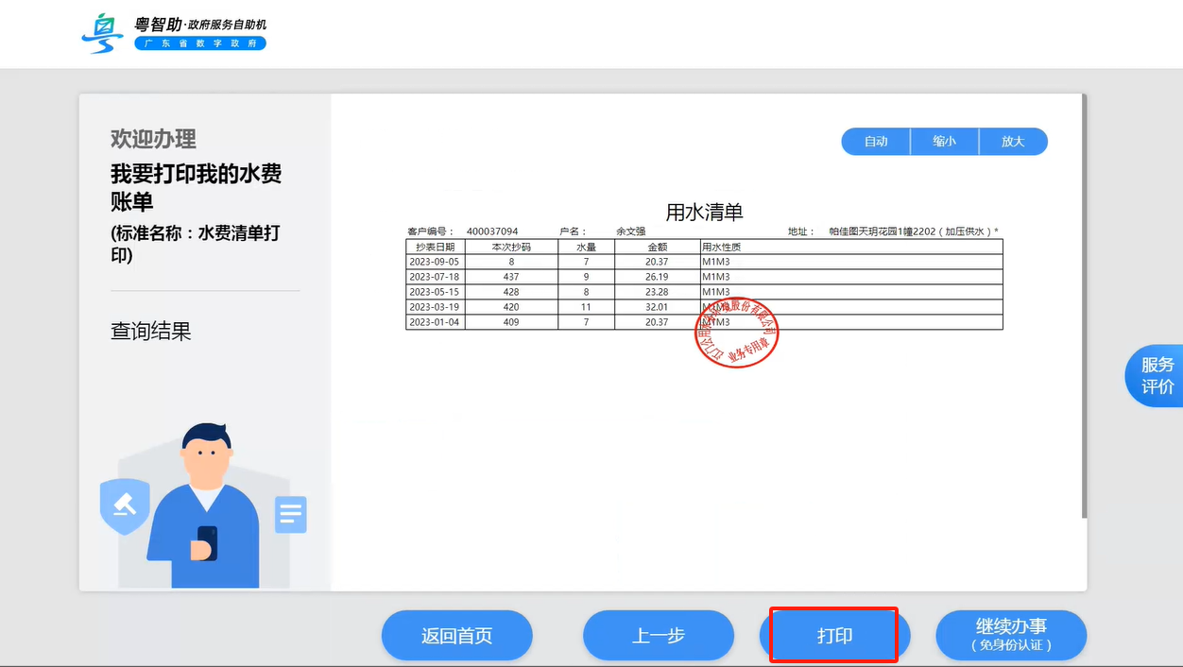Choose 继续办事 with 免身份认证
The width and height of the screenshot is (1183, 667).
coord(1011,635)
